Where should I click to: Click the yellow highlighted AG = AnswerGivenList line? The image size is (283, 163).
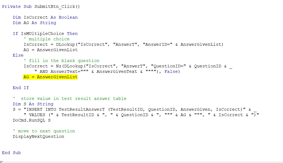coord(50,77)
